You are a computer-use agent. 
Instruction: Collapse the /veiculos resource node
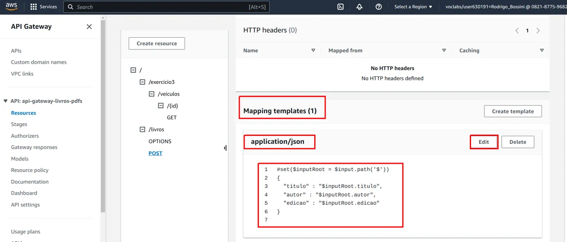[x=151, y=94]
